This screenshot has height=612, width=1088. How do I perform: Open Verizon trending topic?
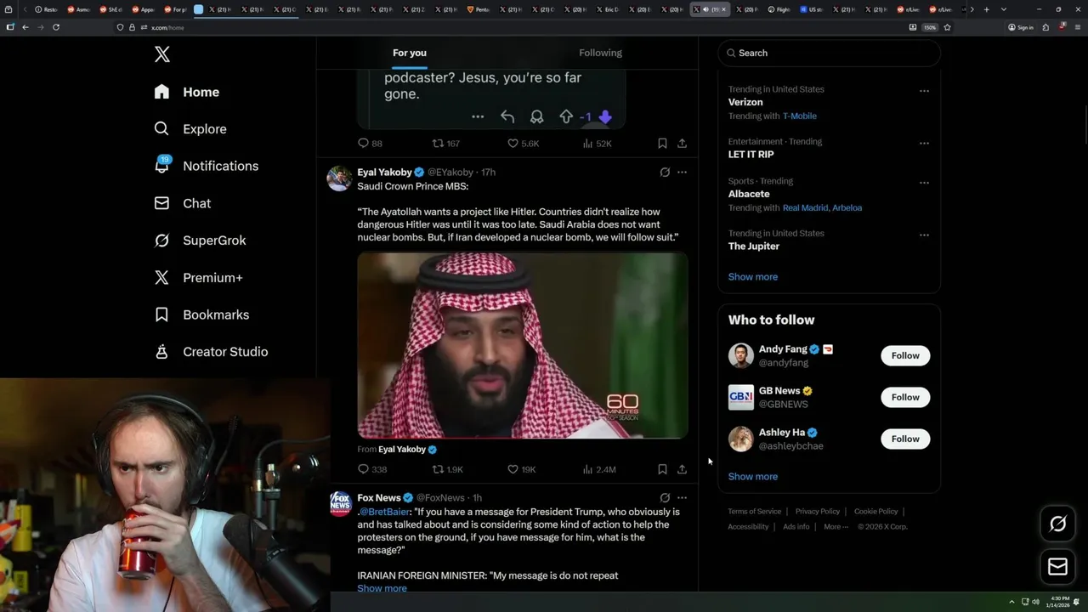(745, 102)
